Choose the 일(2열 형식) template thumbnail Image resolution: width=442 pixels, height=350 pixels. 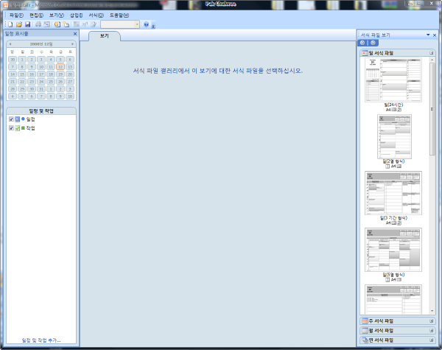[394, 136]
